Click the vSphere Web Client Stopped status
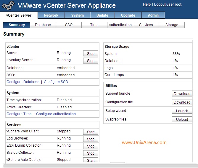 (x=64, y=131)
